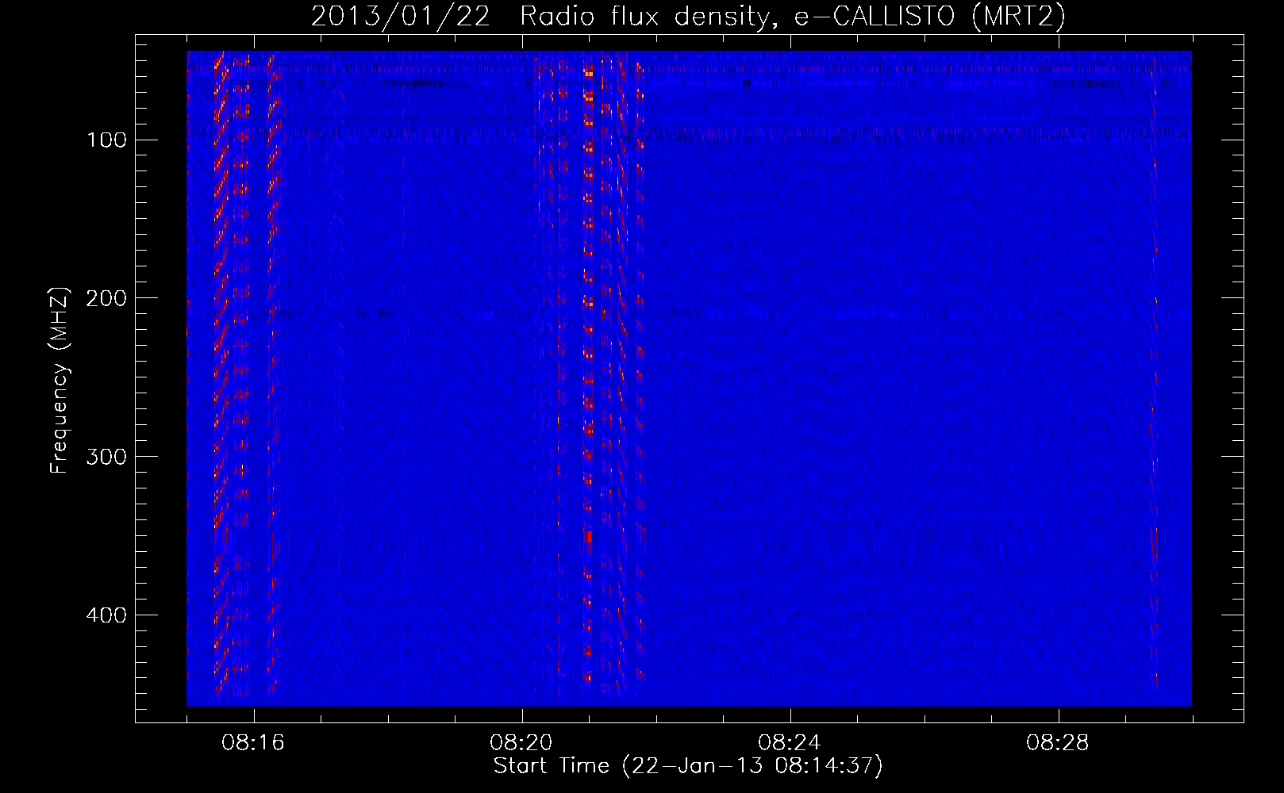Screen dimensions: 1284x793
Task: Click the 100 MHz frequency tick label
Action: click(106, 140)
